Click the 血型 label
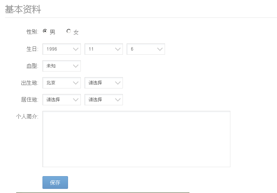This screenshot has height=193, width=277. (x=32, y=66)
